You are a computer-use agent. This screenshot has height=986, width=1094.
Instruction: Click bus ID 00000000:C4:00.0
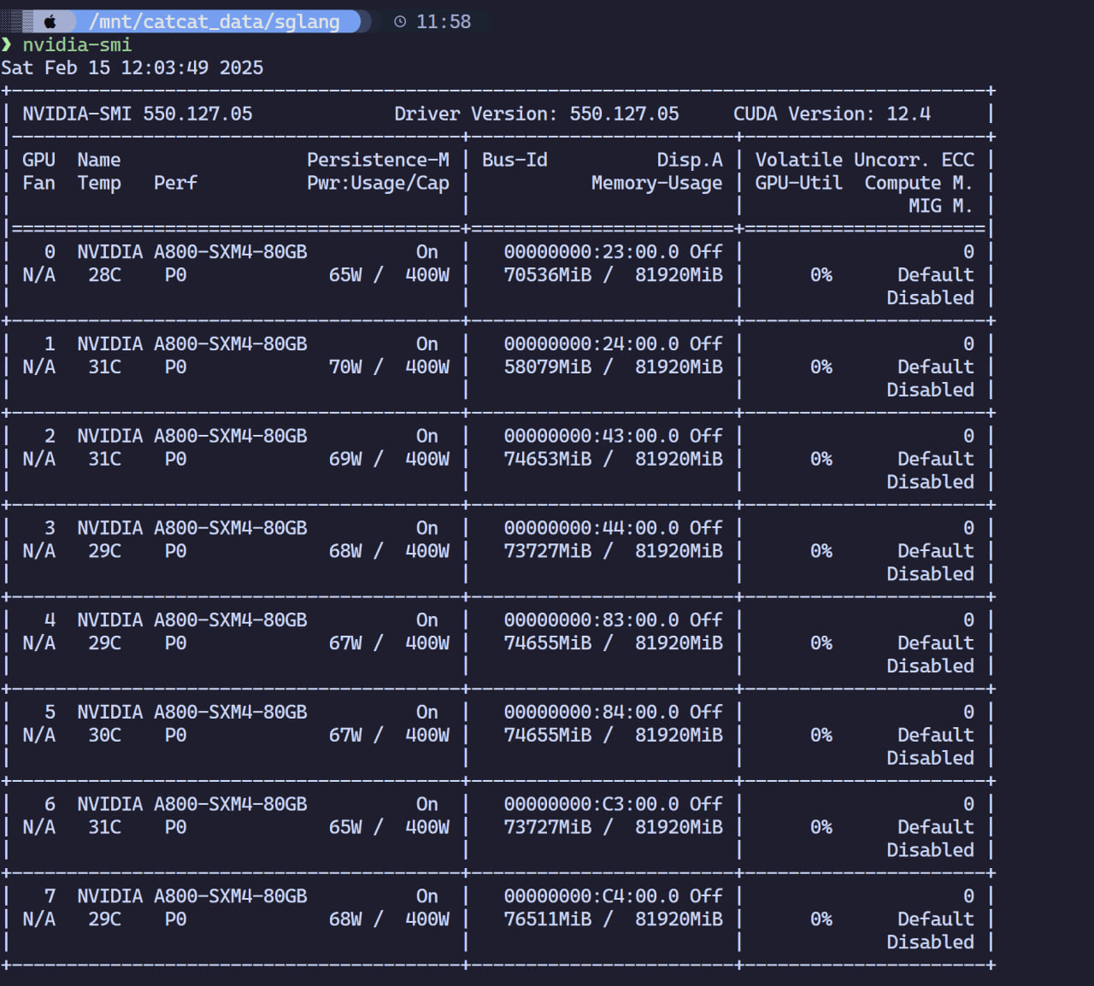[x=591, y=896]
